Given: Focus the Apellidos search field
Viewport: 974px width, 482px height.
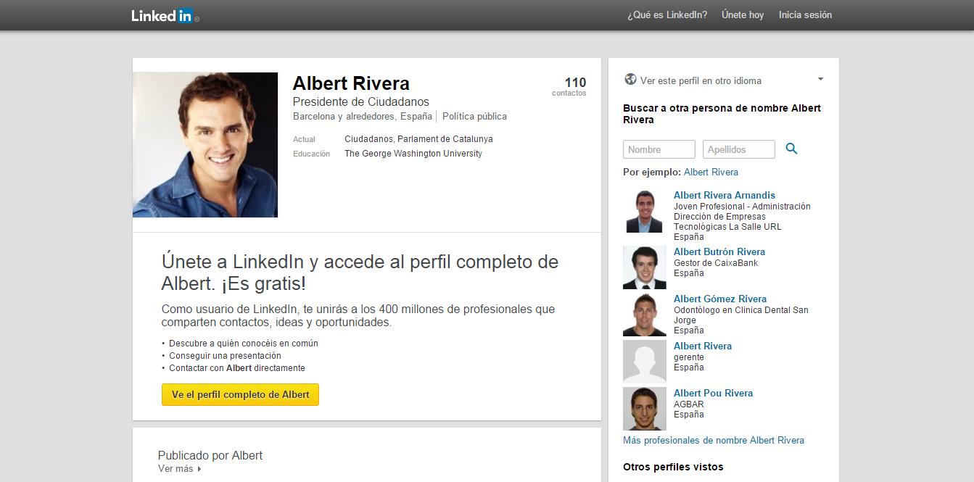Looking at the screenshot, I should tap(738, 149).
